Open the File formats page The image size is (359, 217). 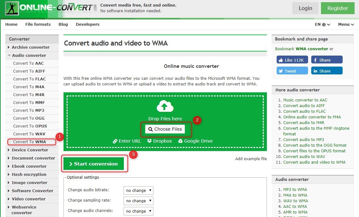pos(38,24)
